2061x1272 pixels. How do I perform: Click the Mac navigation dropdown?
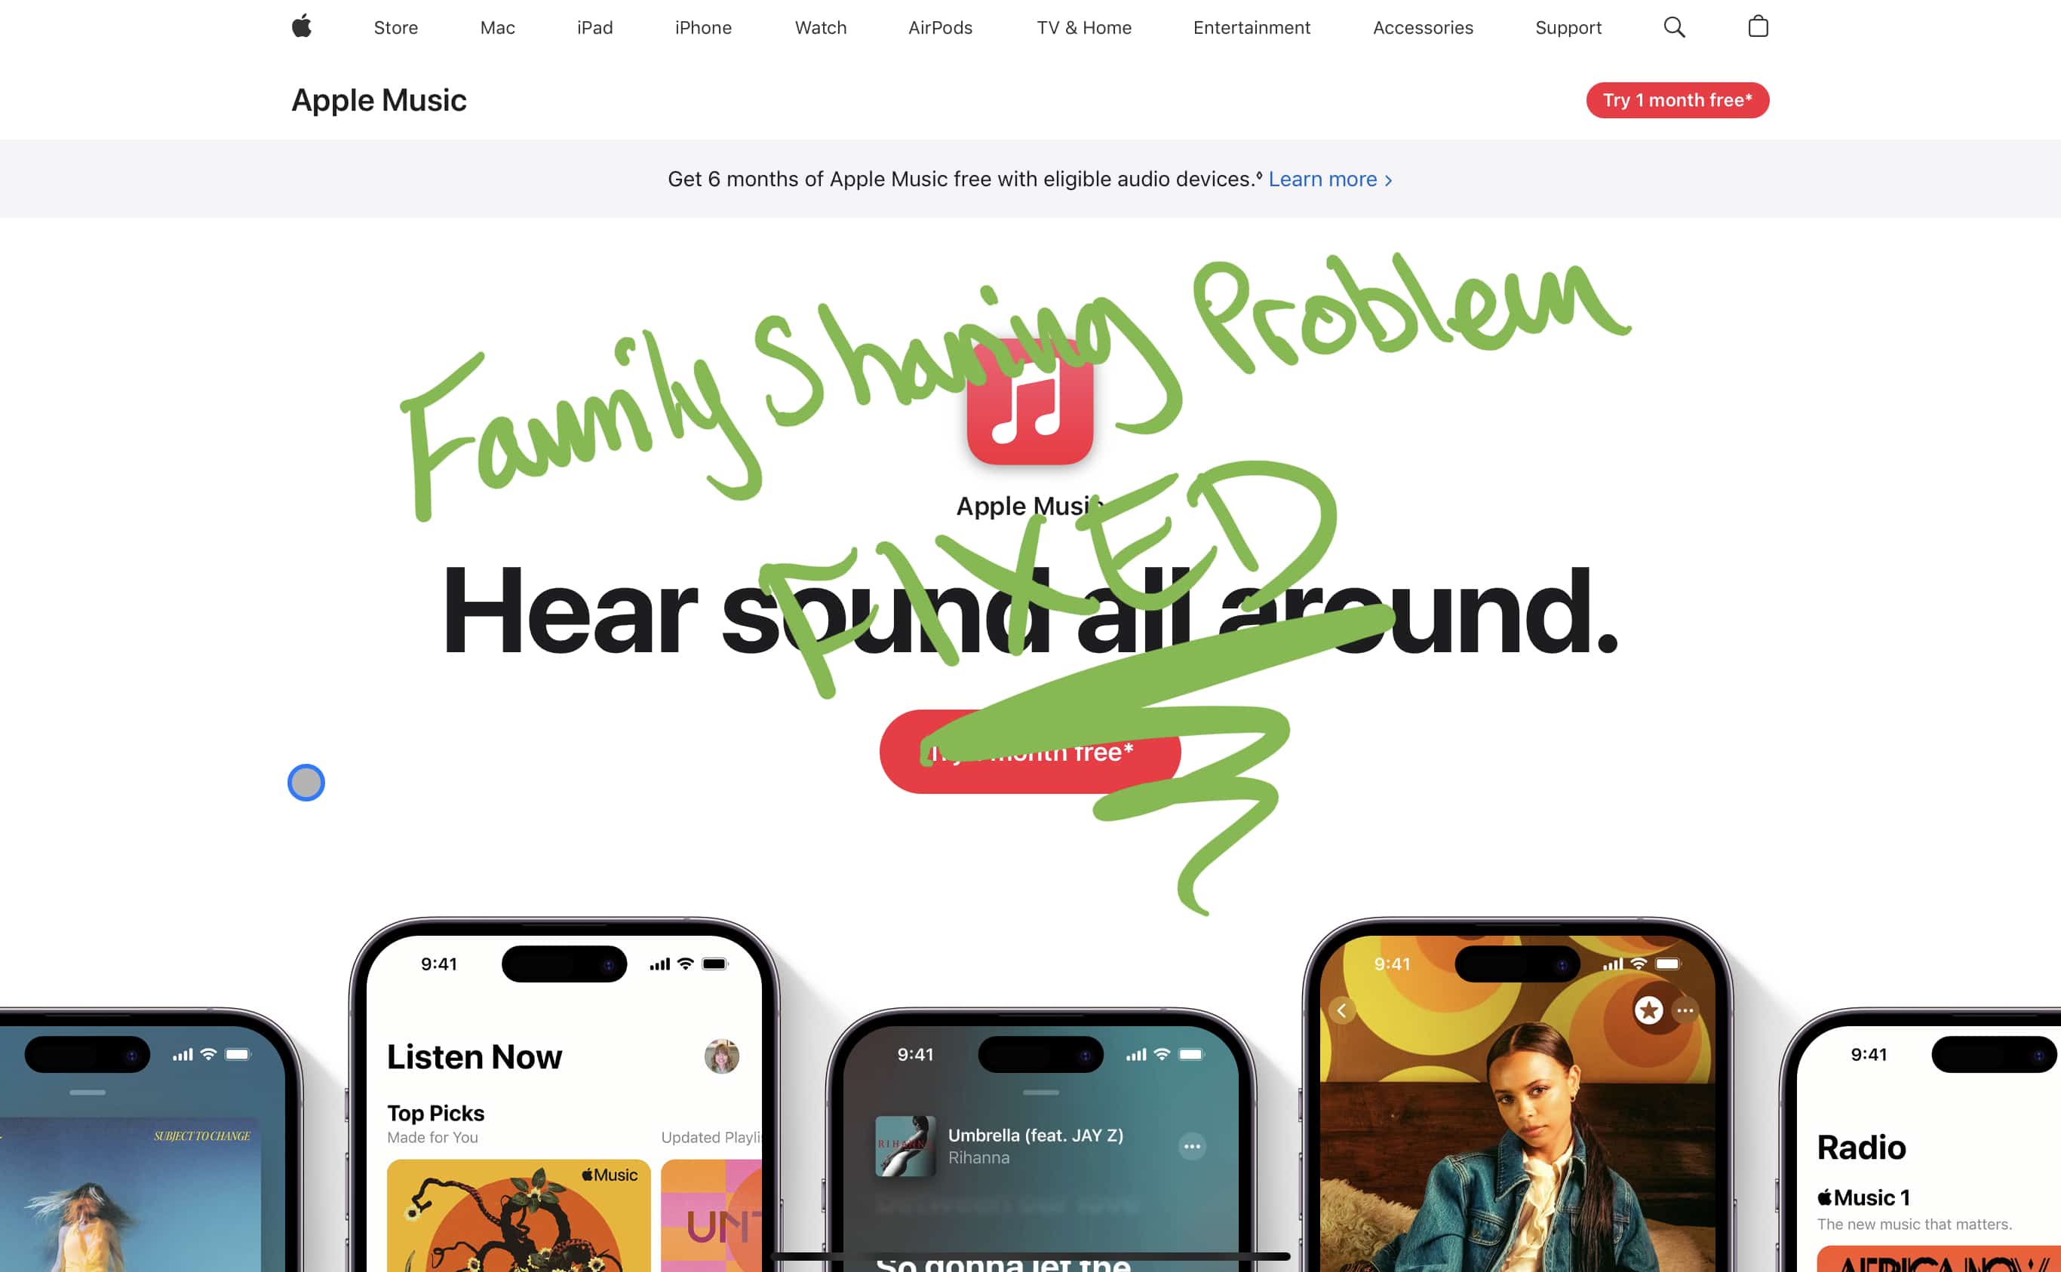tap(498, 26)
